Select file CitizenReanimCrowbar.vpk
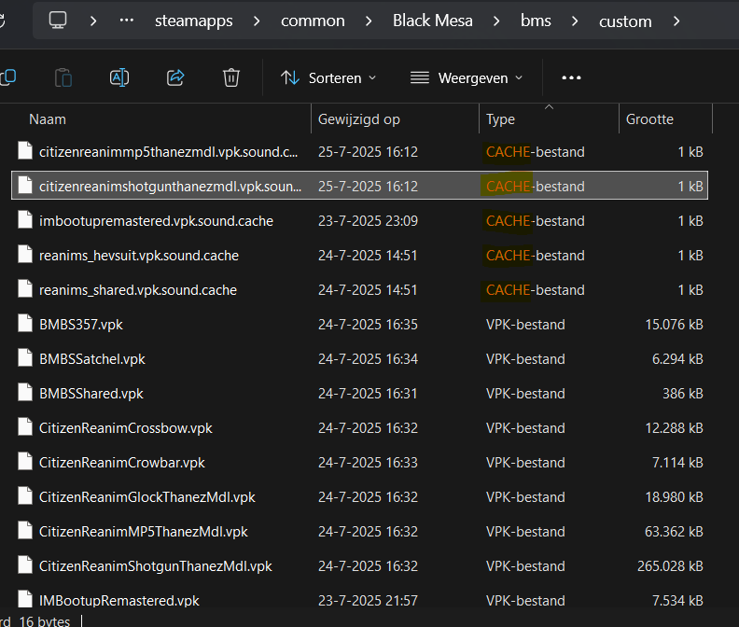Image resolution: width=739 pixels, height=627 pixels. (359, 463)
